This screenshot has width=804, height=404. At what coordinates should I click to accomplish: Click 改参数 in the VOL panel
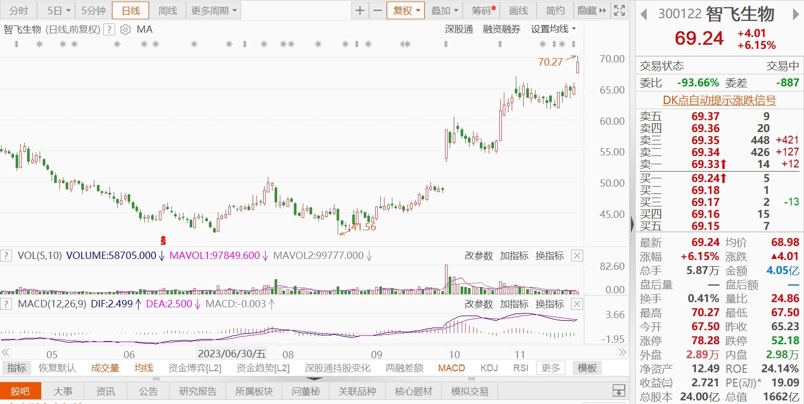click(478, 256)
